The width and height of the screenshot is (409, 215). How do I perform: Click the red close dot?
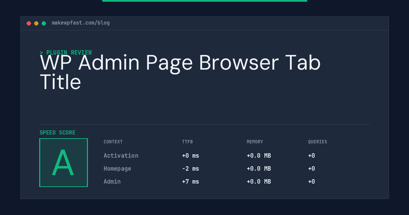click(29, 23)
